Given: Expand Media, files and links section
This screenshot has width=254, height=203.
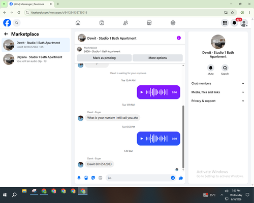Looking at the screenshot, I should pos(218,92).
